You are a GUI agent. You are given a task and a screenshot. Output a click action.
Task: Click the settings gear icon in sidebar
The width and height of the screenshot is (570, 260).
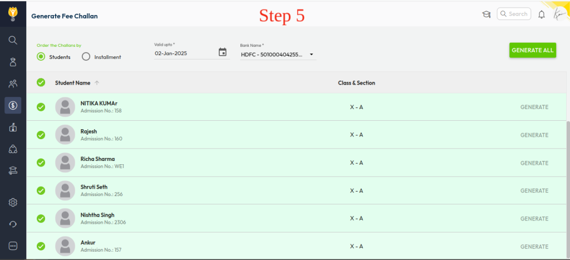point(13,203)
